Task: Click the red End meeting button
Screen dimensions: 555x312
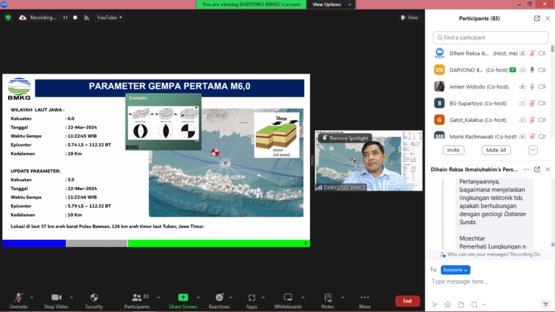Action: pyautogui.click(x=407, y=301)
